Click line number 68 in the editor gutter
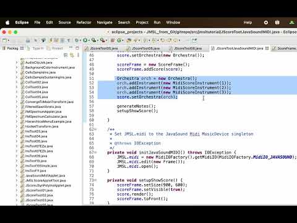Viewport: 297px width, 223px height. click(92, 157)
